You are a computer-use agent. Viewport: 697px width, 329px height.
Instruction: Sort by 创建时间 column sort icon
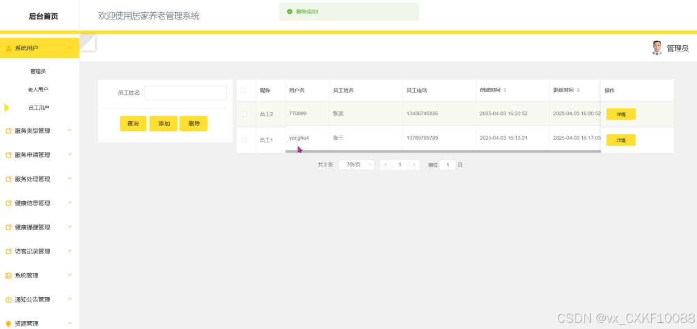click(x=505, y=90)
